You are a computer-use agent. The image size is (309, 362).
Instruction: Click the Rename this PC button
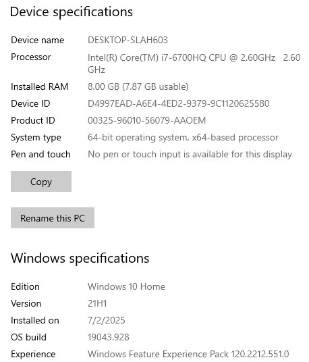(x=53, y=218)
